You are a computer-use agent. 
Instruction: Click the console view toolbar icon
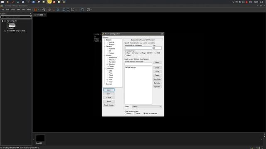(82, 10)
